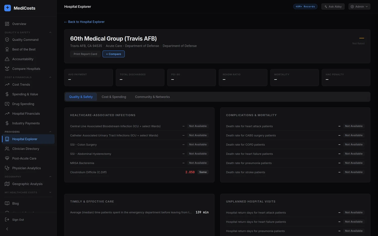Click the Drug Spending icon
The height and width of the screenshot is (236, 378).
click(7, 104)
